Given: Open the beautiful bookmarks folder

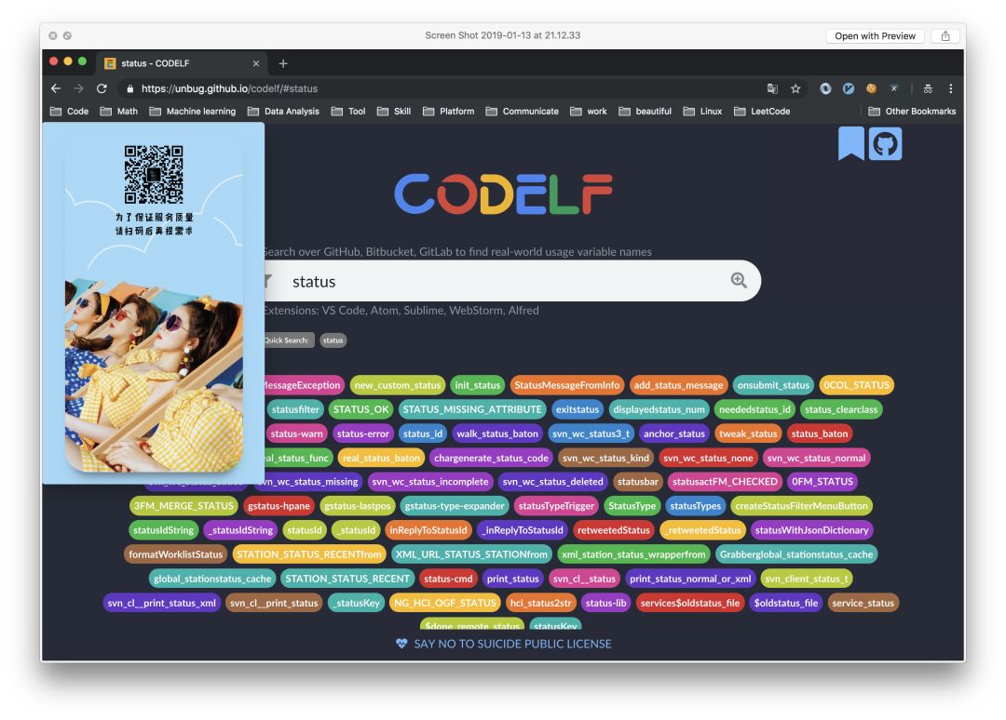Looking at the screenshot, I should pyautogui.click(x=645, y=111).
